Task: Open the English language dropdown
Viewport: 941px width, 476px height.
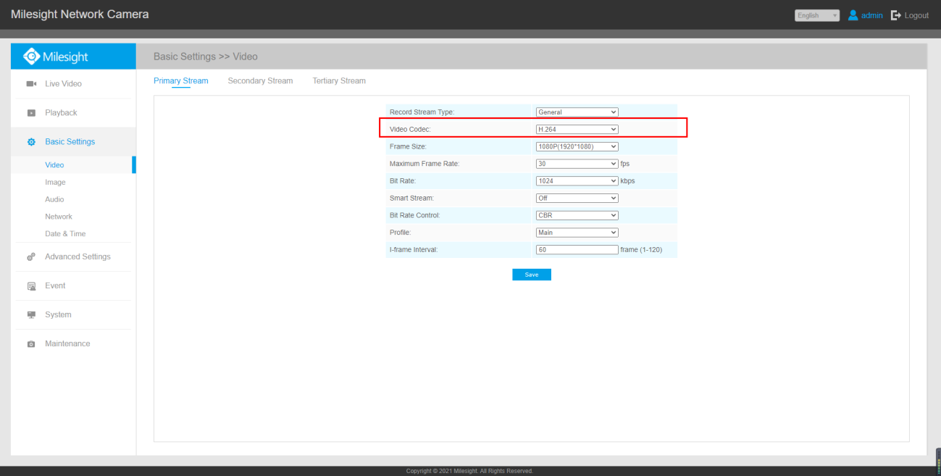Action: point(817,15)
